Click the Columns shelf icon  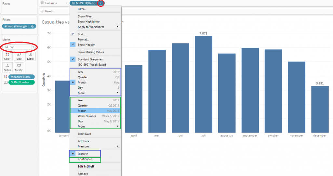tap(42, 3)
